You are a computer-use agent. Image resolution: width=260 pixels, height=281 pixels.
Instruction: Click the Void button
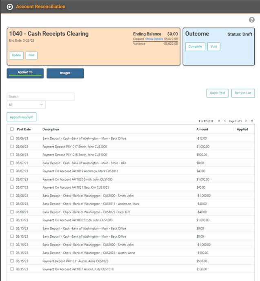point(213,47)
